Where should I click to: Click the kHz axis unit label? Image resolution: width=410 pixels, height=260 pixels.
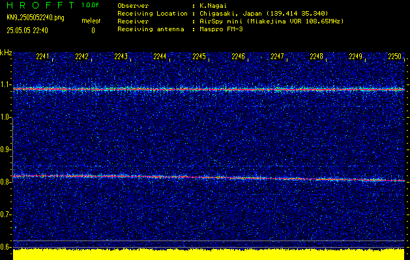(6, 53)
